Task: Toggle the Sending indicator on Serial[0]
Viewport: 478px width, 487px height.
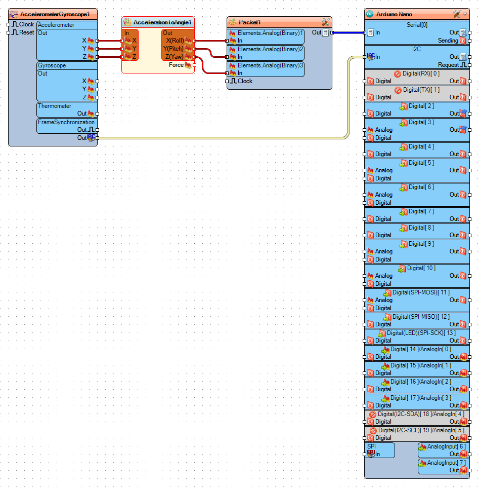Action: pyautogui.click(x=462, y=41)
